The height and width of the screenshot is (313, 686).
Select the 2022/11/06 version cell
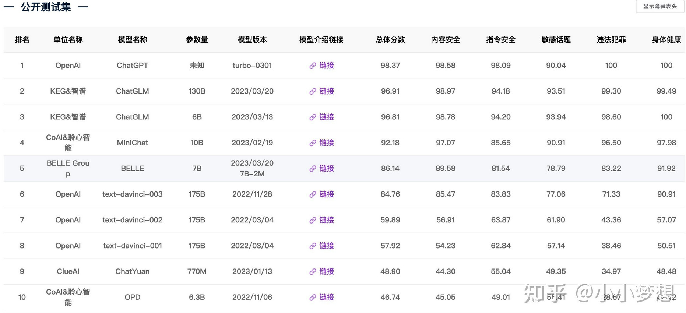252,298
